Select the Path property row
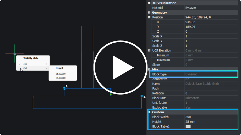This screenshot has width=241, height=135. [x=195, y=89]
